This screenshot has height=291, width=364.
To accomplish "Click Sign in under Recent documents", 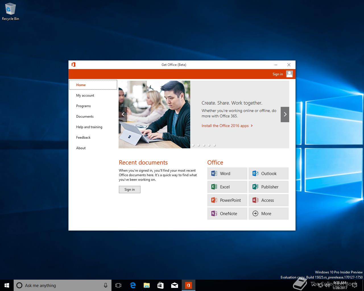I will click(x=129, y=190).
